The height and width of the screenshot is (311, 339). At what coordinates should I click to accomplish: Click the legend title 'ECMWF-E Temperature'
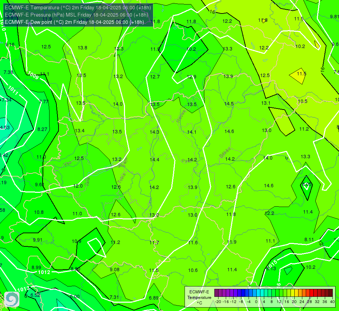199,295
